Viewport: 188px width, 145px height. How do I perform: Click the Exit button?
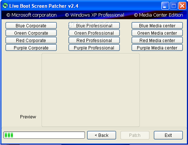168,135
